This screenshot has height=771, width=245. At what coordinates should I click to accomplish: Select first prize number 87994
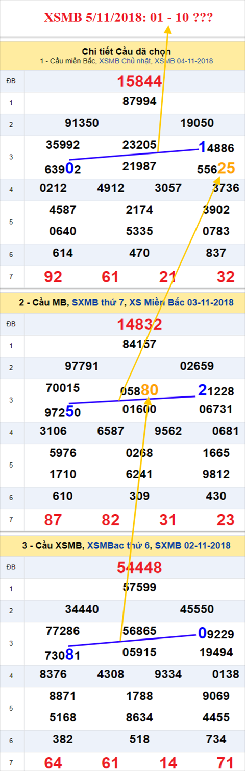[139, 101]
